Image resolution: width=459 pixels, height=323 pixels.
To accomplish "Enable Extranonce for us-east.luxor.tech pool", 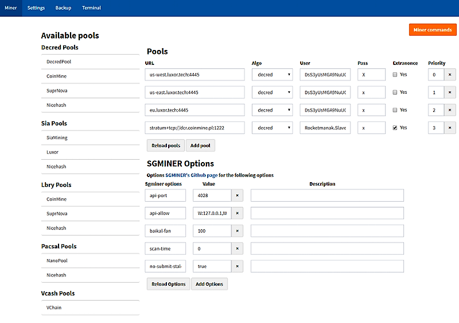I will pyautogui.click(x=395, y=93).
